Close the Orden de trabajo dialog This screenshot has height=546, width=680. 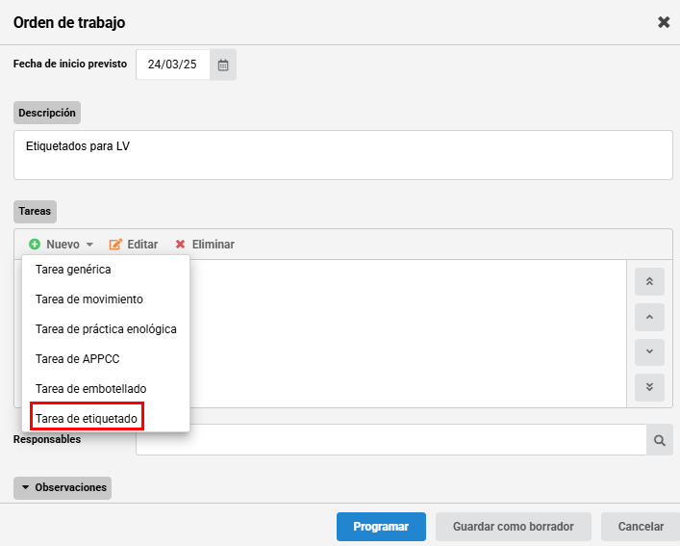[x=664, y=22]
